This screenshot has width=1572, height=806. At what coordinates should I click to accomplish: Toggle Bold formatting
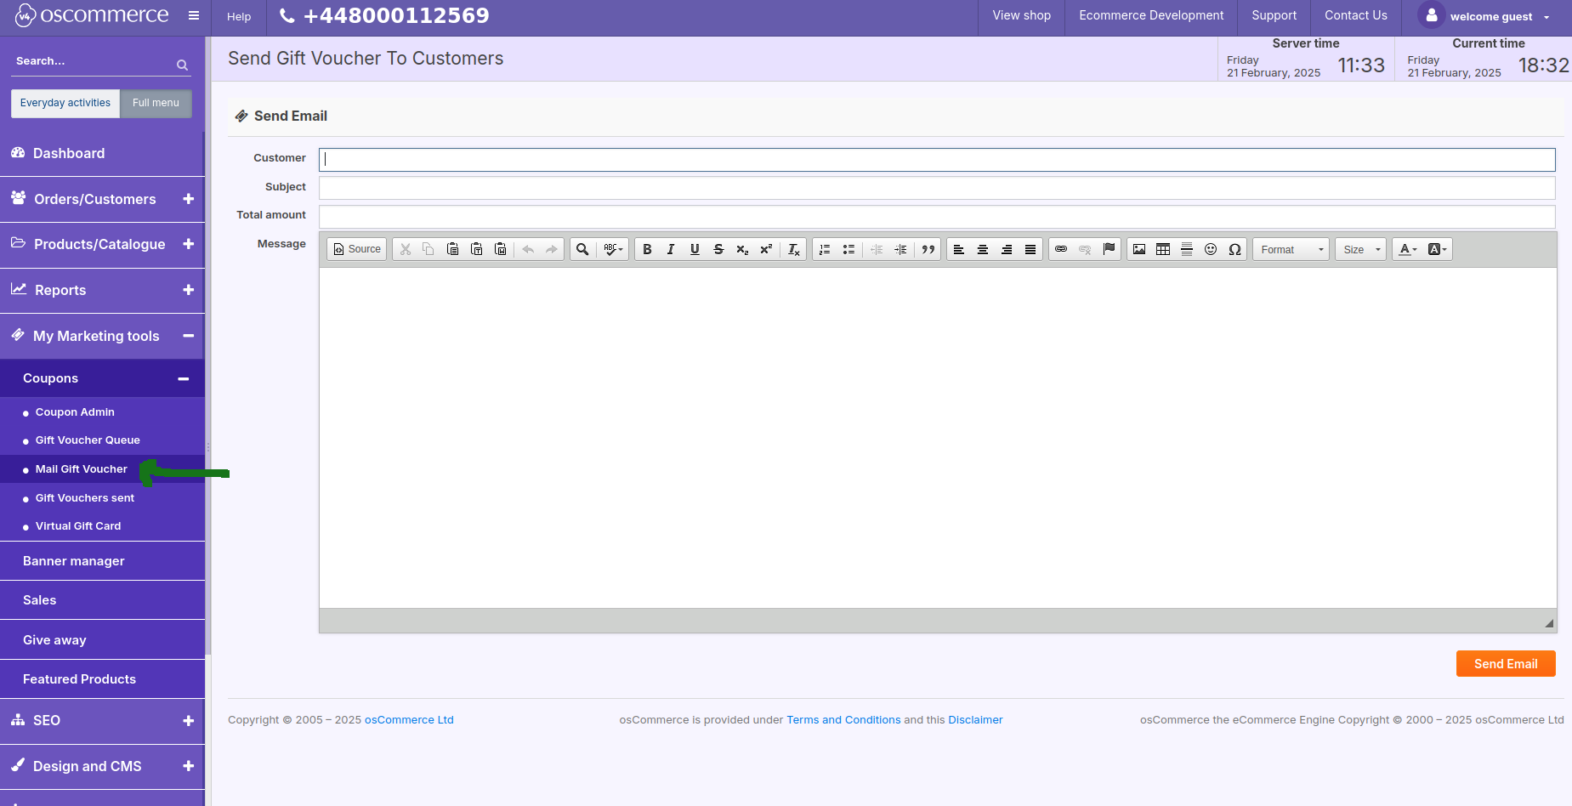click(x=647, y=249)
